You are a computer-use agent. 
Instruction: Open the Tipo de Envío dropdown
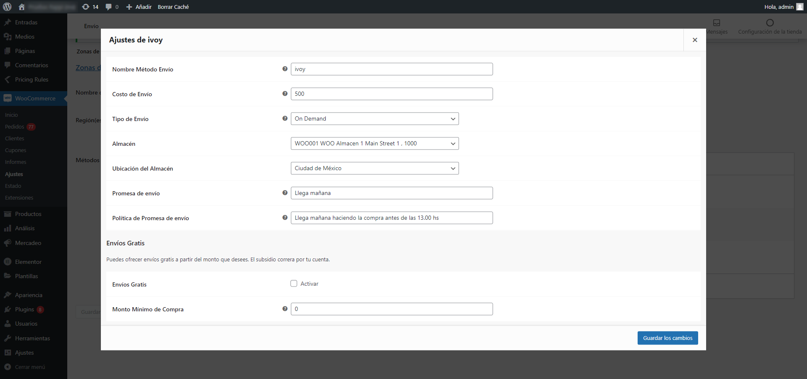coord(374,118)
